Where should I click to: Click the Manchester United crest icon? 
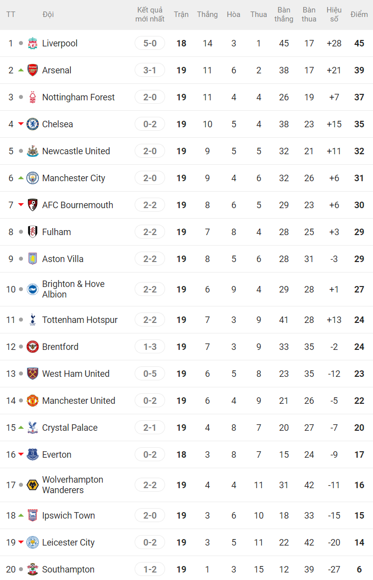click(32, 401)
